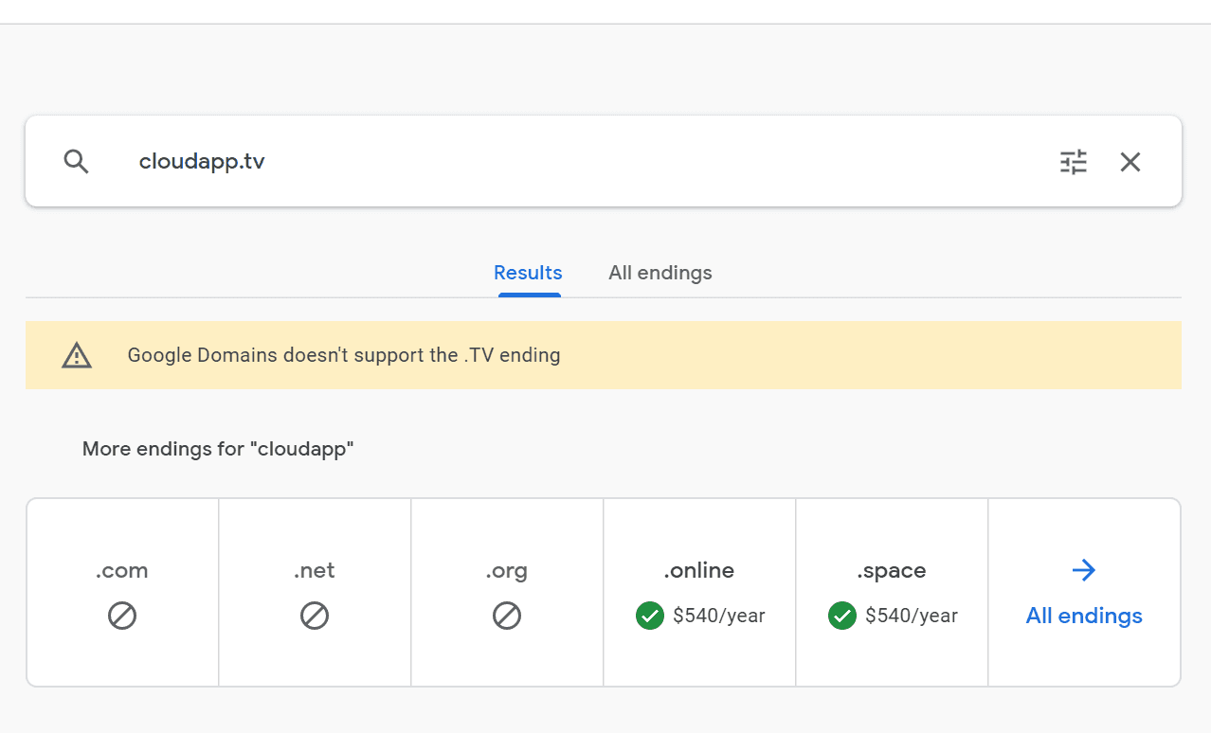The height and width of the screenshot is (733, 1211).
Task: Click the More endings for "cloudapp" heading
Action: (x=218, y=449)
